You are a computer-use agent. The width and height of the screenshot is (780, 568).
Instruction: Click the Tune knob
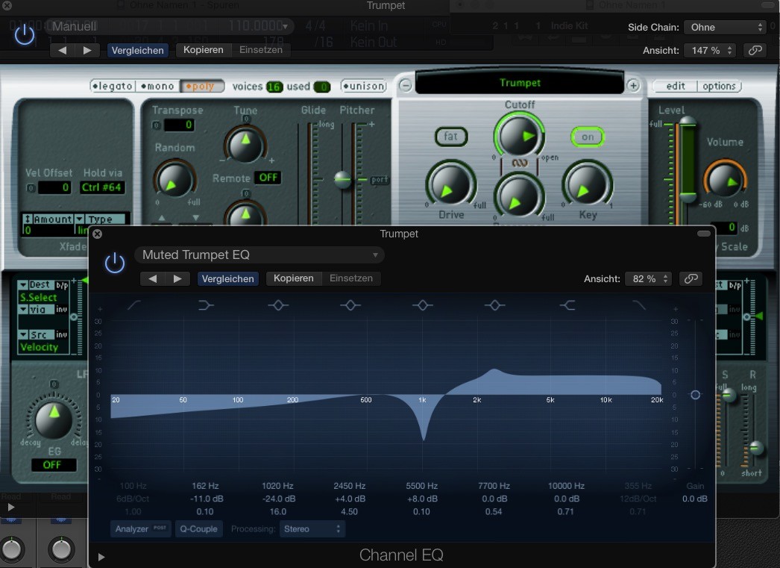pos(245,144)
